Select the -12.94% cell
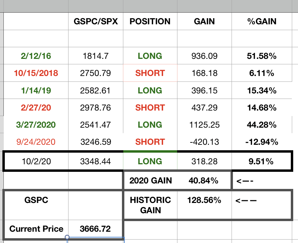298x243 pixels. click(262, 142)
